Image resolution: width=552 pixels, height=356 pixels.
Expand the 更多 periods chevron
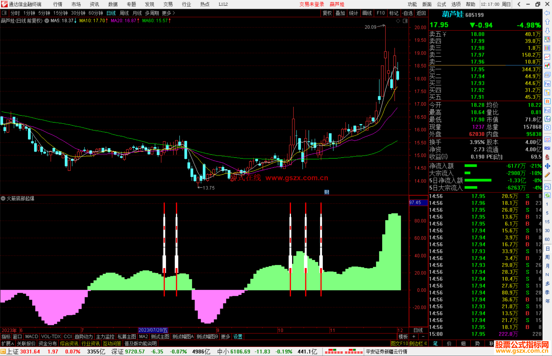(x=174, y=13)
